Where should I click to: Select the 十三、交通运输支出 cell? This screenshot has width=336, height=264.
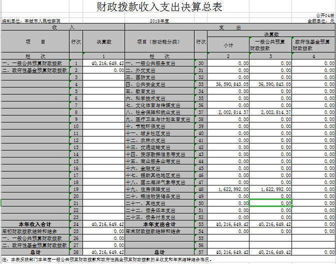[x=159, y=147]
